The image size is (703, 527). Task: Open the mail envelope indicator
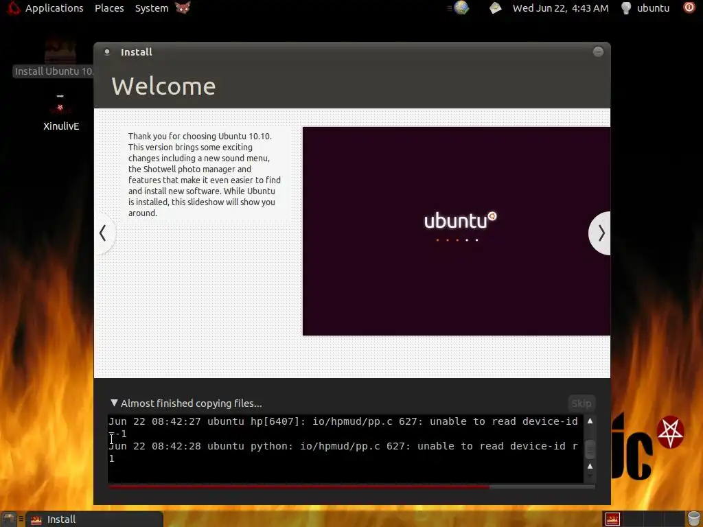495,8
